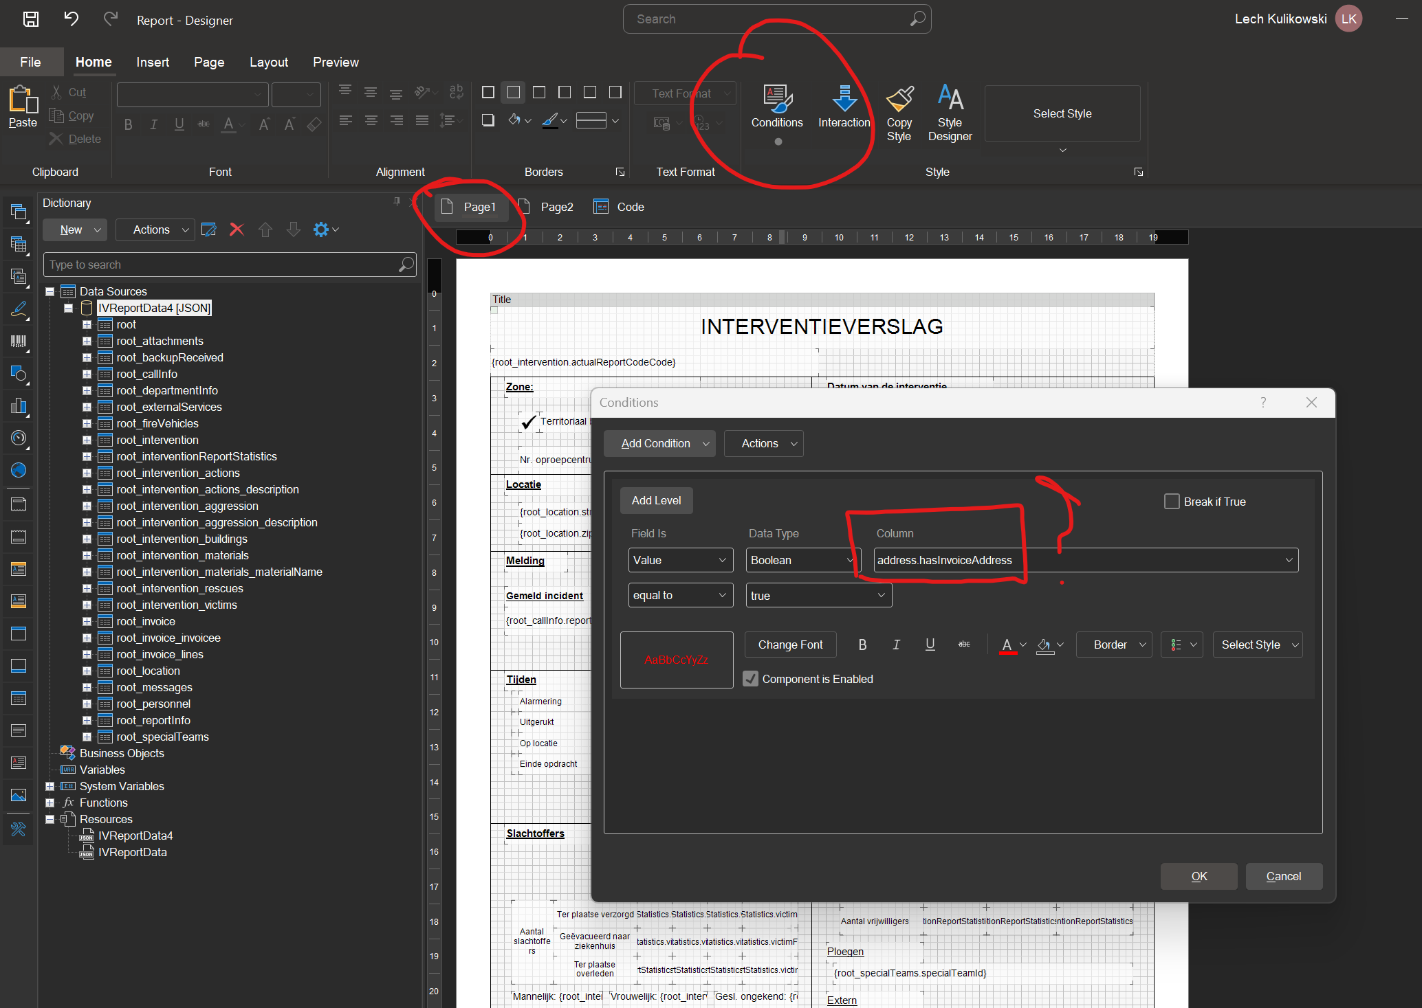Click the Add Level button
1422x1008 pixels.
coord(656,500)
